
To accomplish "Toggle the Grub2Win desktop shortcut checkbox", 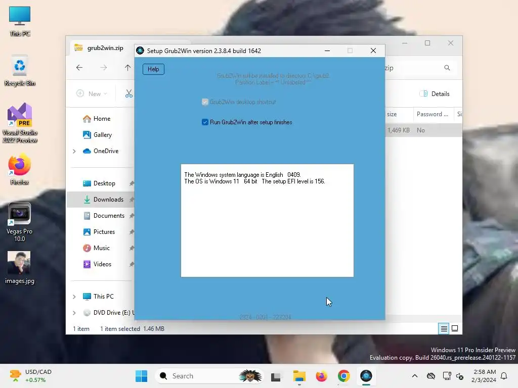I will pyautogui.click(x=205, y=102).
